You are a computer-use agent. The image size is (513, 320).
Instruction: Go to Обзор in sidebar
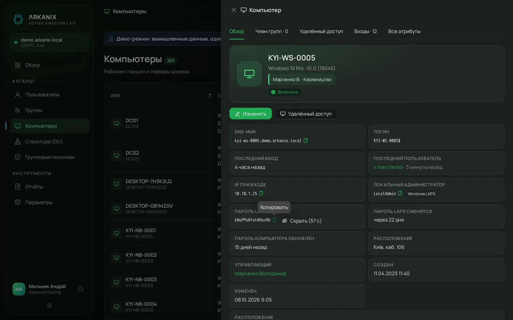pyautogui.click(x=49, y=65)
